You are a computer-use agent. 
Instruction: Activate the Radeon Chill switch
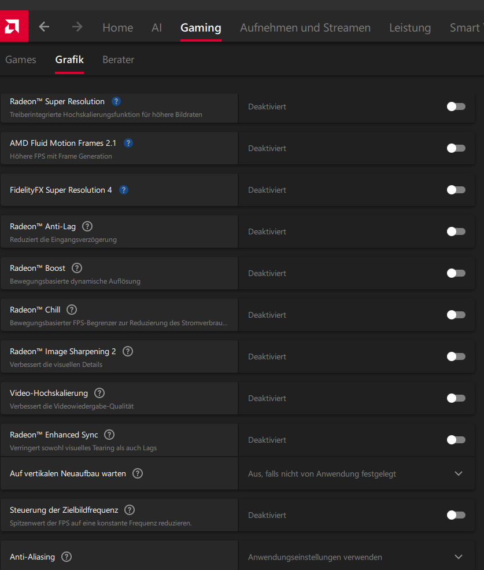click(456, 315)
